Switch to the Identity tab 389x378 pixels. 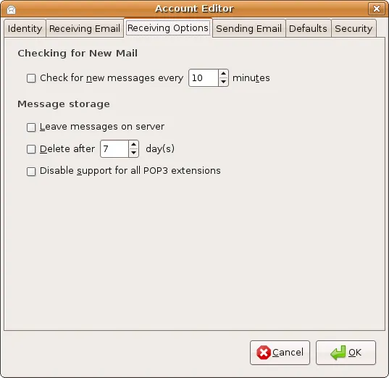[25, 28]
